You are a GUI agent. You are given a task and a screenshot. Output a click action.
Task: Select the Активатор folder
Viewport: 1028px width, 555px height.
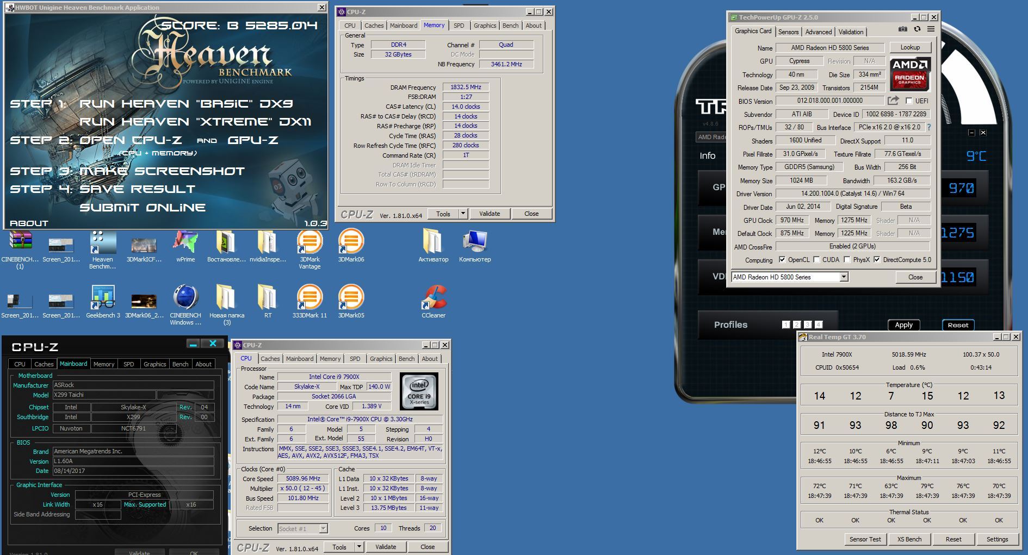[x=434, y=246]
